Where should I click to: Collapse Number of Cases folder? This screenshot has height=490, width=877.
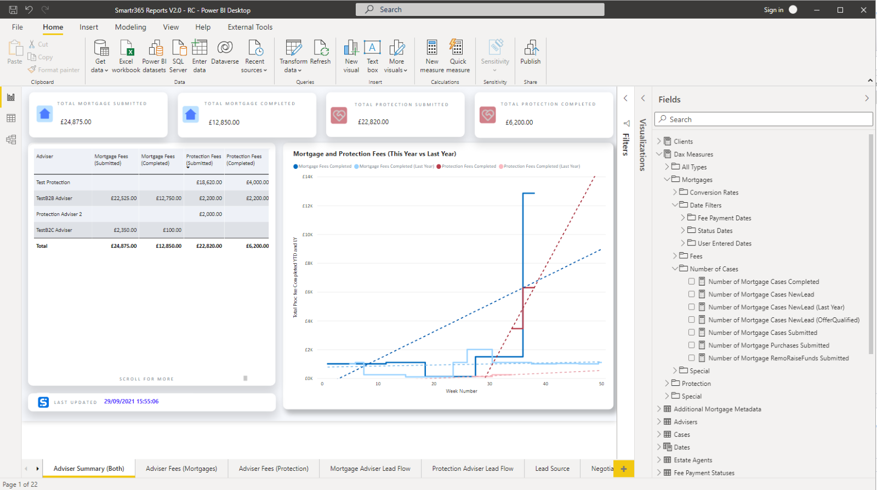point(675,269)
